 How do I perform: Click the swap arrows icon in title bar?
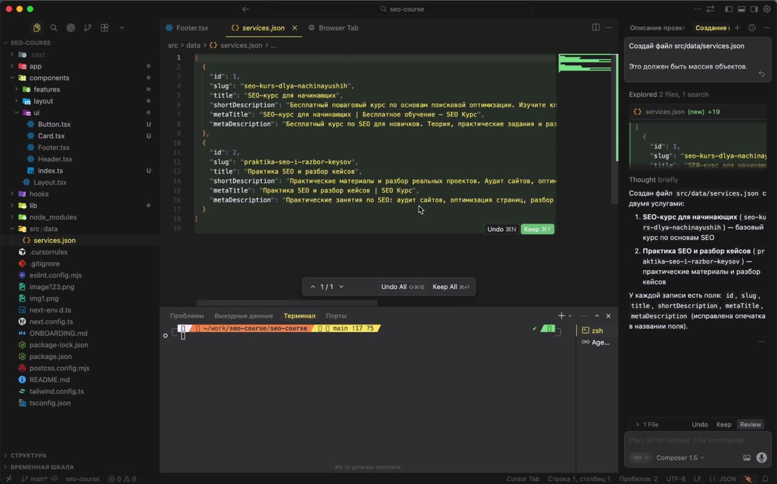pos(710,9)
